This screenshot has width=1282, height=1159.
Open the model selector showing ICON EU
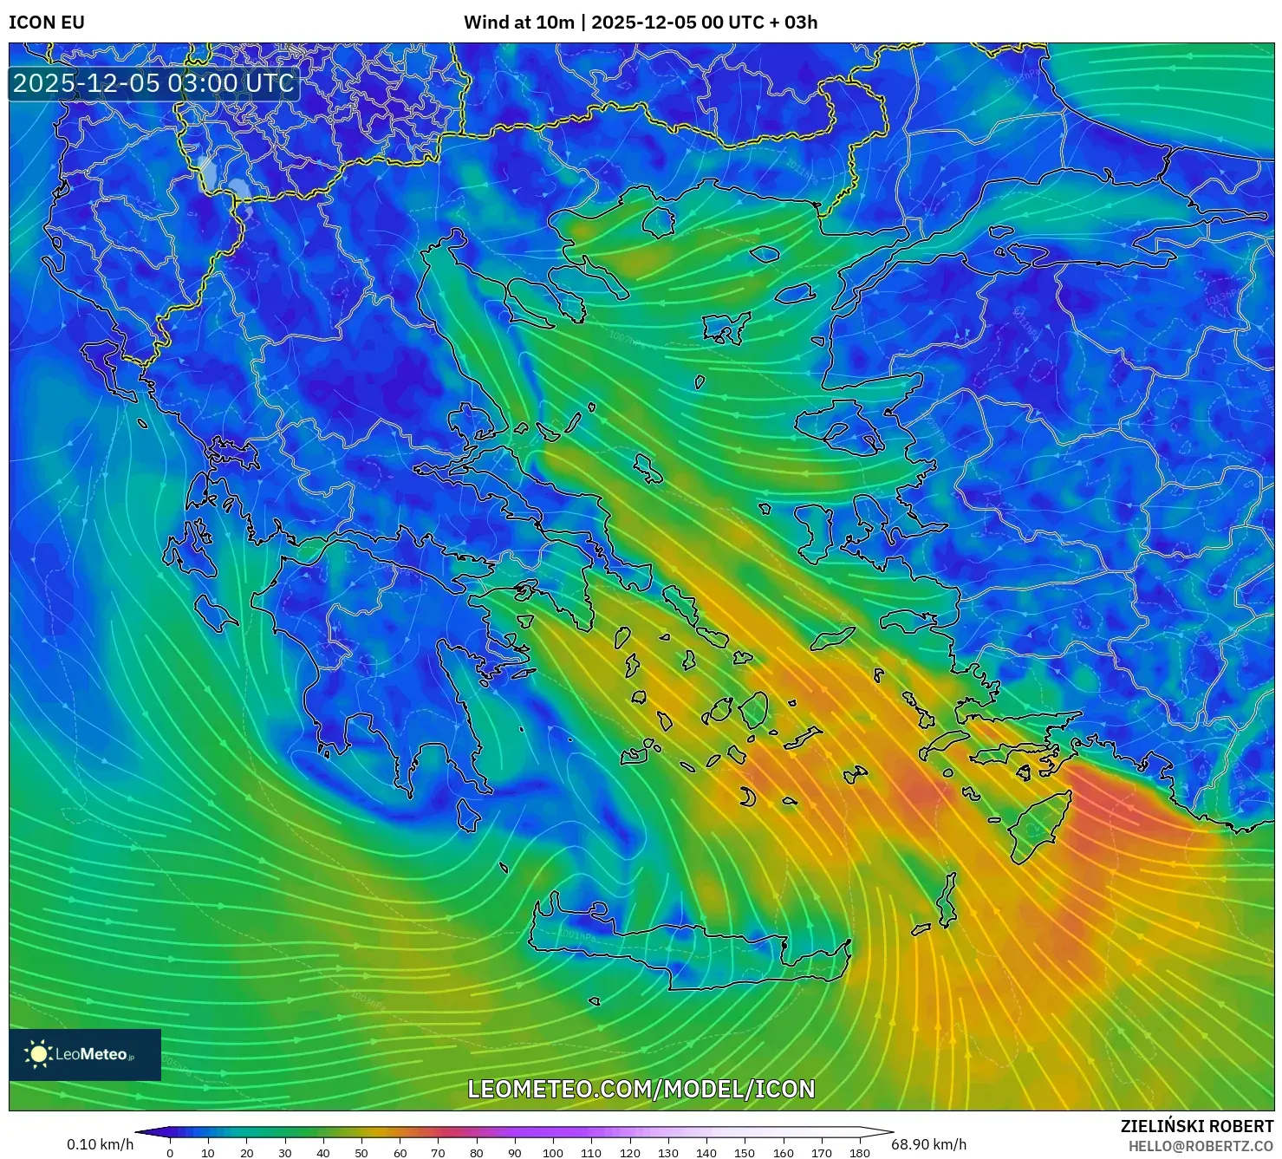point(46,22)
